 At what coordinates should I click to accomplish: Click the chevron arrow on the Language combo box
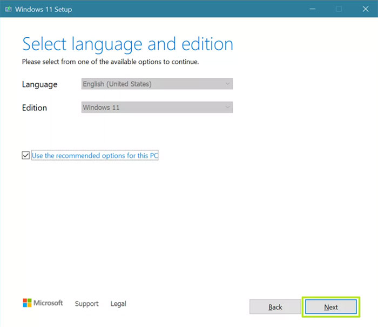(x=228, y=84)
